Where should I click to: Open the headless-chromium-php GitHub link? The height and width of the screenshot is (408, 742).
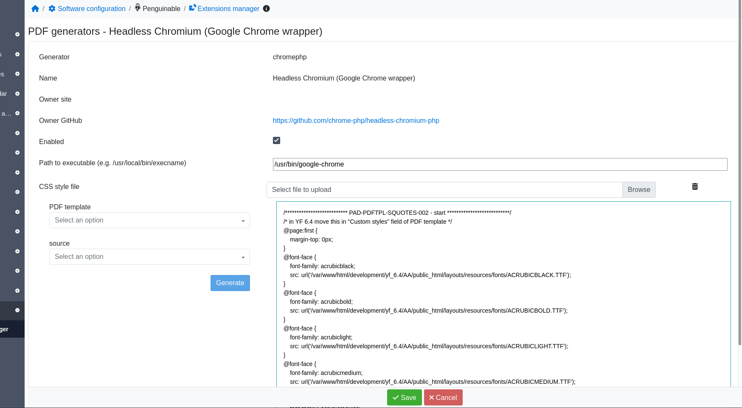pos(356,121)
